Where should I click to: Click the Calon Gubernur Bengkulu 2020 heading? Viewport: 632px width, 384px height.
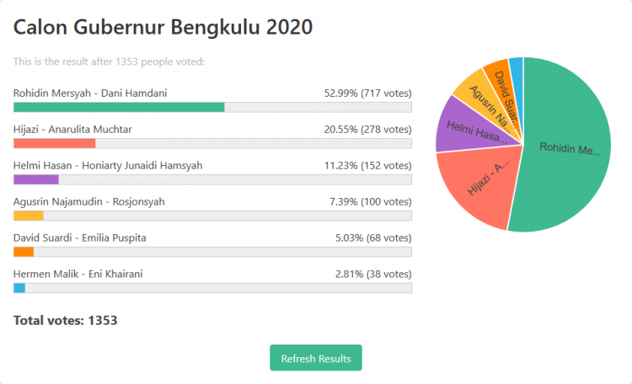[x=163, y=28]
